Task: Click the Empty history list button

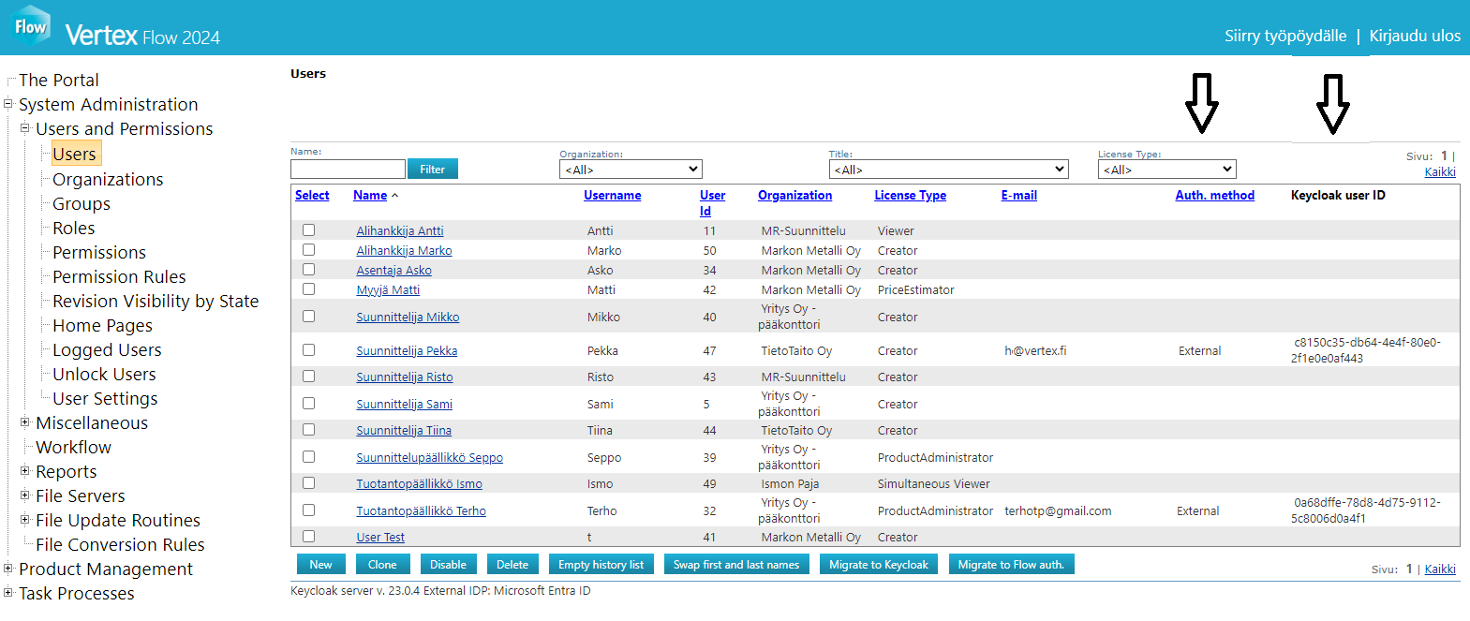Action: pyautogui.click(x=601, y=565)
